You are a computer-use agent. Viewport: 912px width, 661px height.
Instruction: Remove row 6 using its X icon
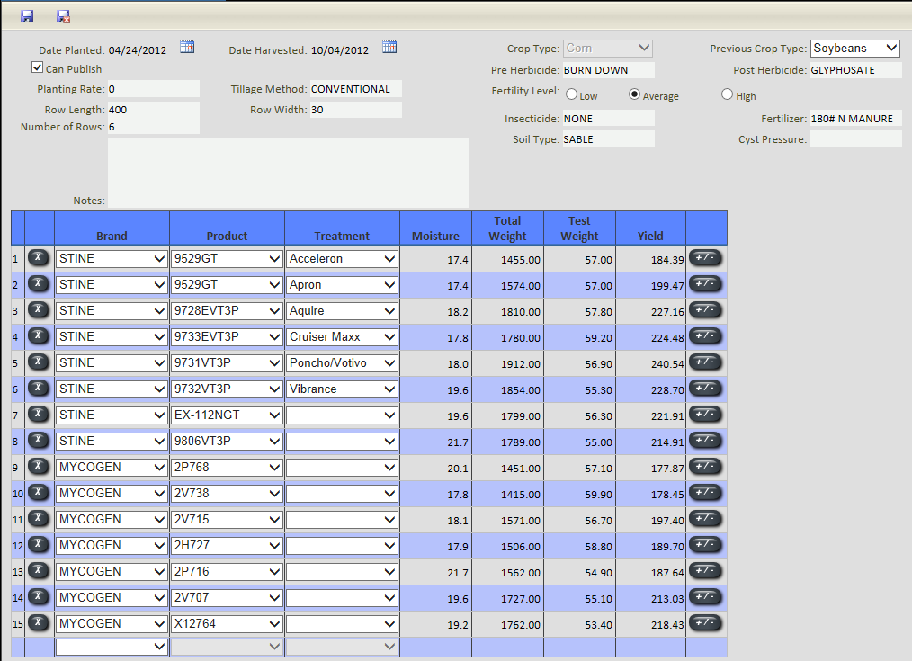[39, 389]
